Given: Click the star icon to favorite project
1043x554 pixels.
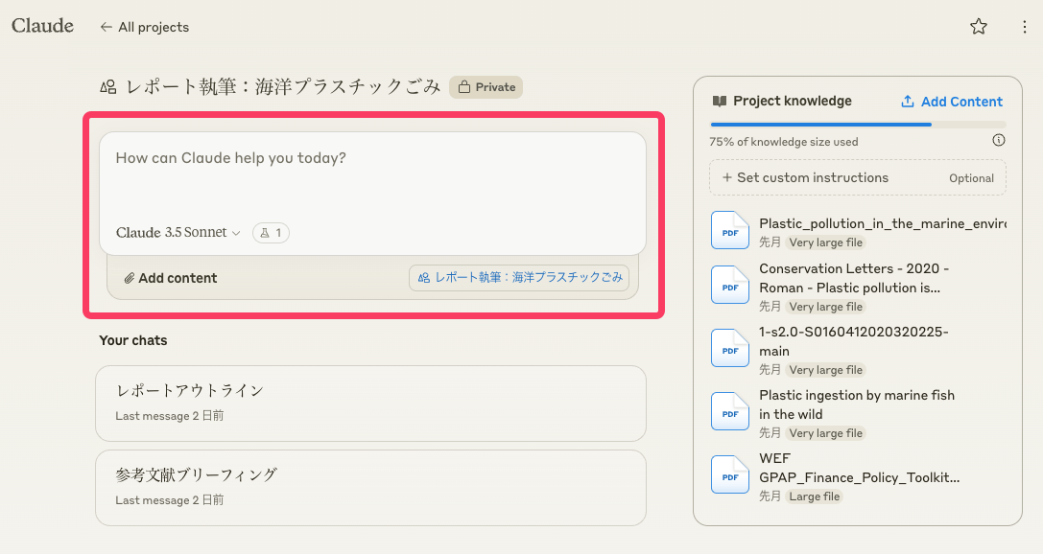Looking at the screenshot, I should point(978,27).
